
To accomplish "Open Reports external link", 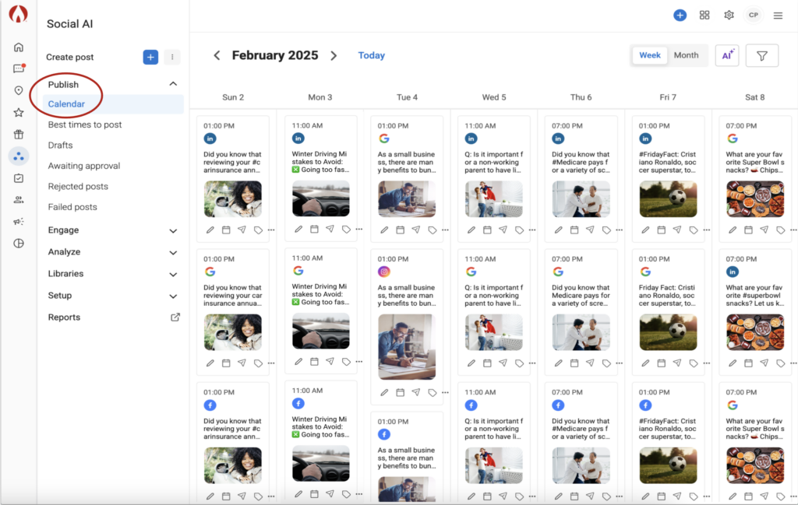I will coord(175,317).
